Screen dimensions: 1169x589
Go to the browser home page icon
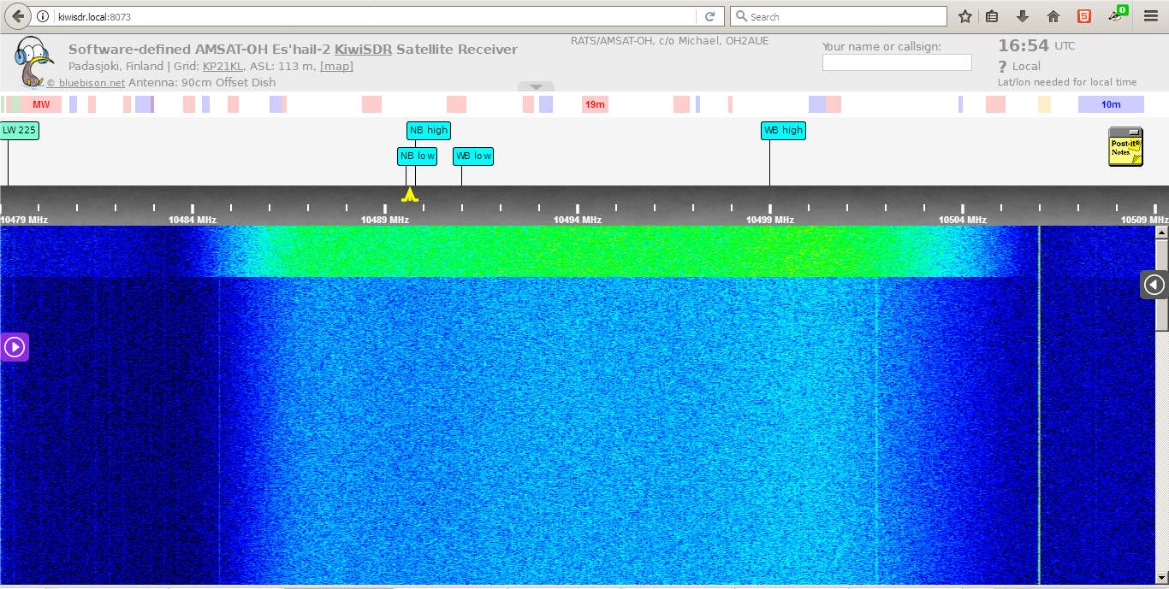[x=1053, y=16]
